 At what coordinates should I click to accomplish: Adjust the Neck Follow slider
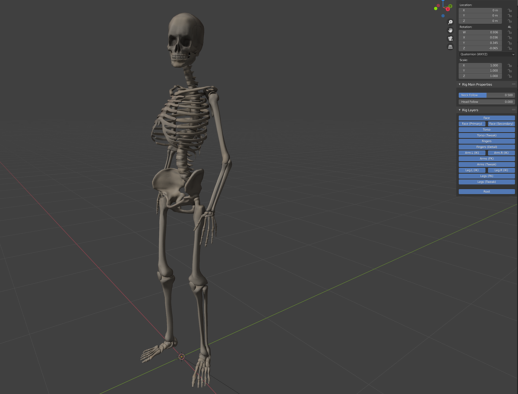pos(486,95)
